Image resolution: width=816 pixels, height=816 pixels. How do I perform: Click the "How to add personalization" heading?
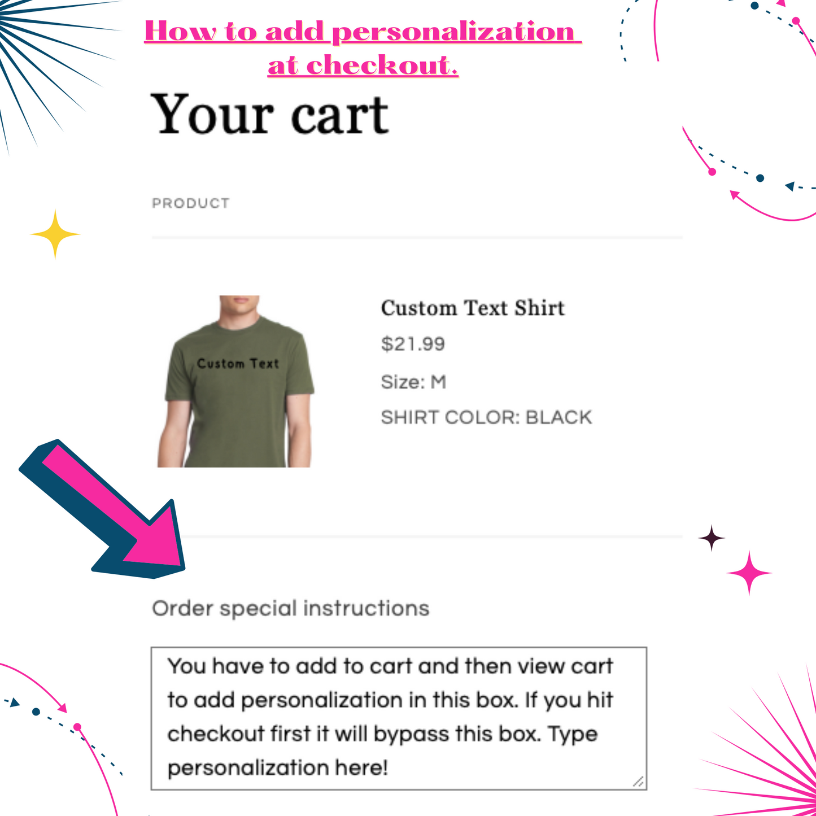pyautogui.click(x=363, y=31)
